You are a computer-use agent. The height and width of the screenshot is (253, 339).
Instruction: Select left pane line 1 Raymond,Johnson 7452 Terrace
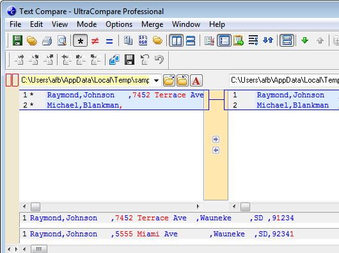coord(111,95)
